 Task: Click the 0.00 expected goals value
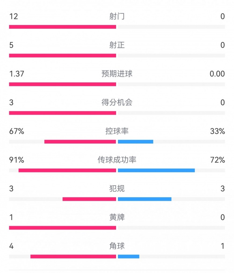point(217,74)
